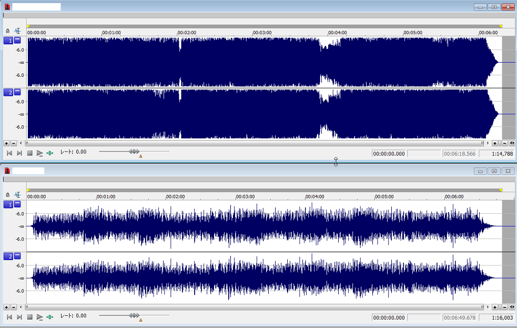The height and width of the screenshot is (328, 517).
Task: Click the level zoom in (+) button, upper window bottom-left
Action: (x=6, y=143)
